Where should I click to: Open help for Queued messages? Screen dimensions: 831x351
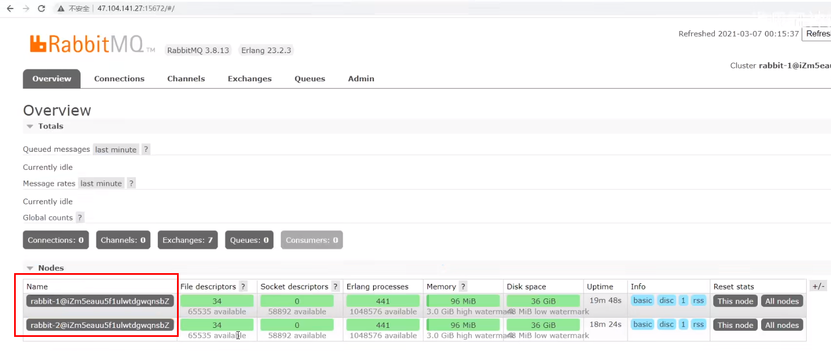click(x=146, y=150)
